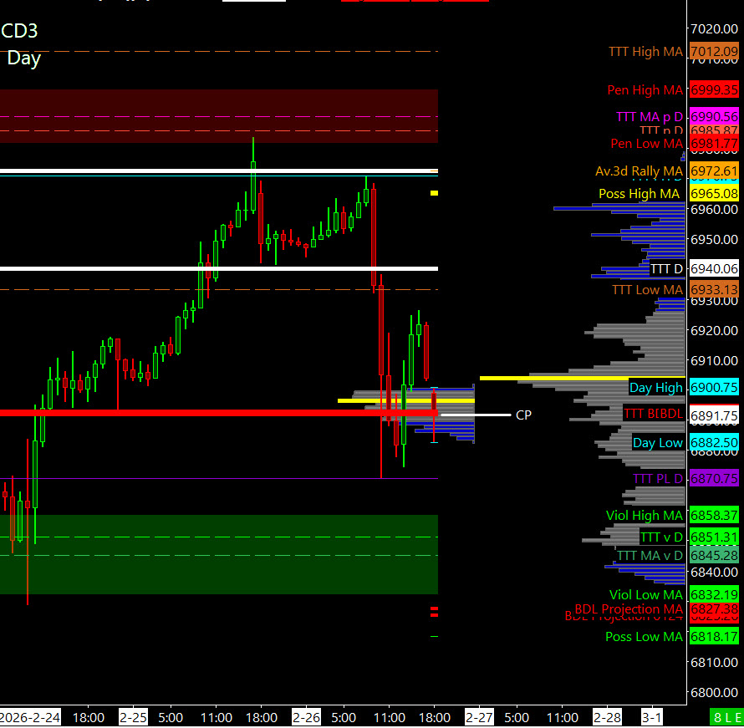This screenshot has height=728, width=744.
Task: Click the Av.3d Rally MA 6972.61 tag
Action: click(714, 171)
